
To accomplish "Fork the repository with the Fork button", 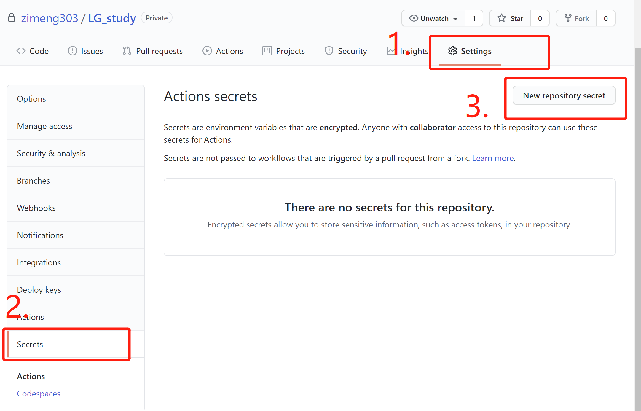I will (576, 18).
